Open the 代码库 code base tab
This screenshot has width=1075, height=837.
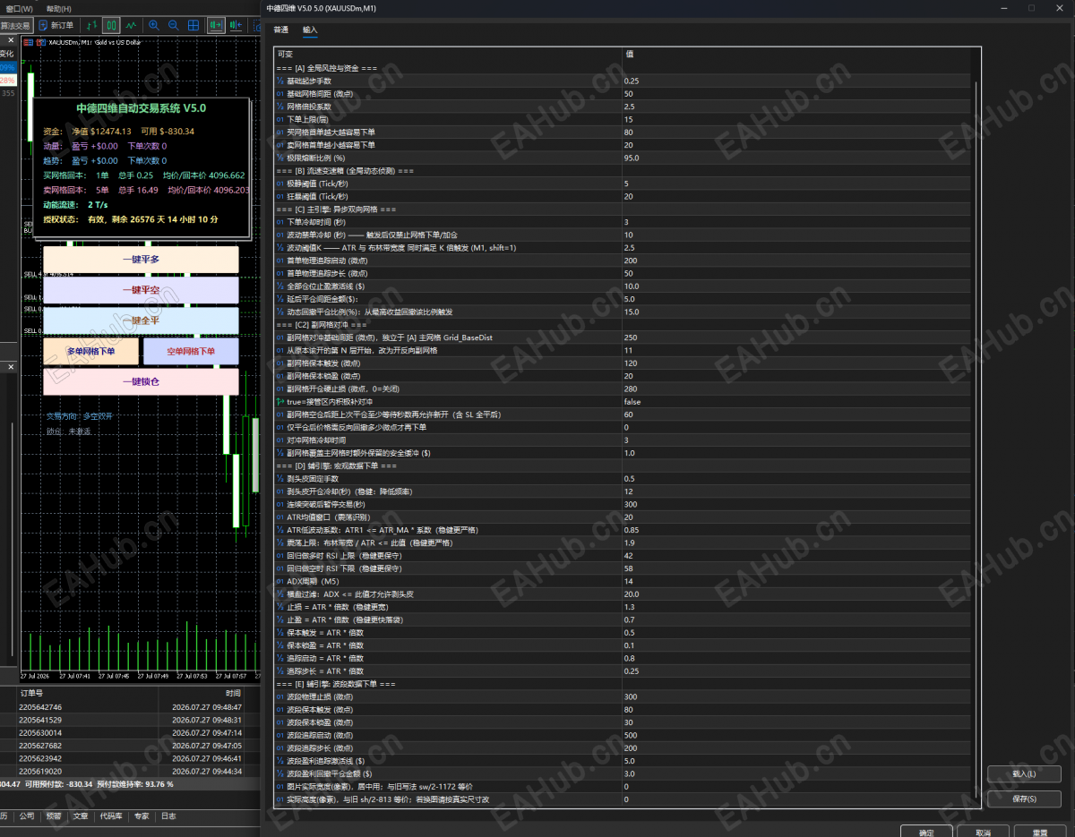(x=111, y=816)
